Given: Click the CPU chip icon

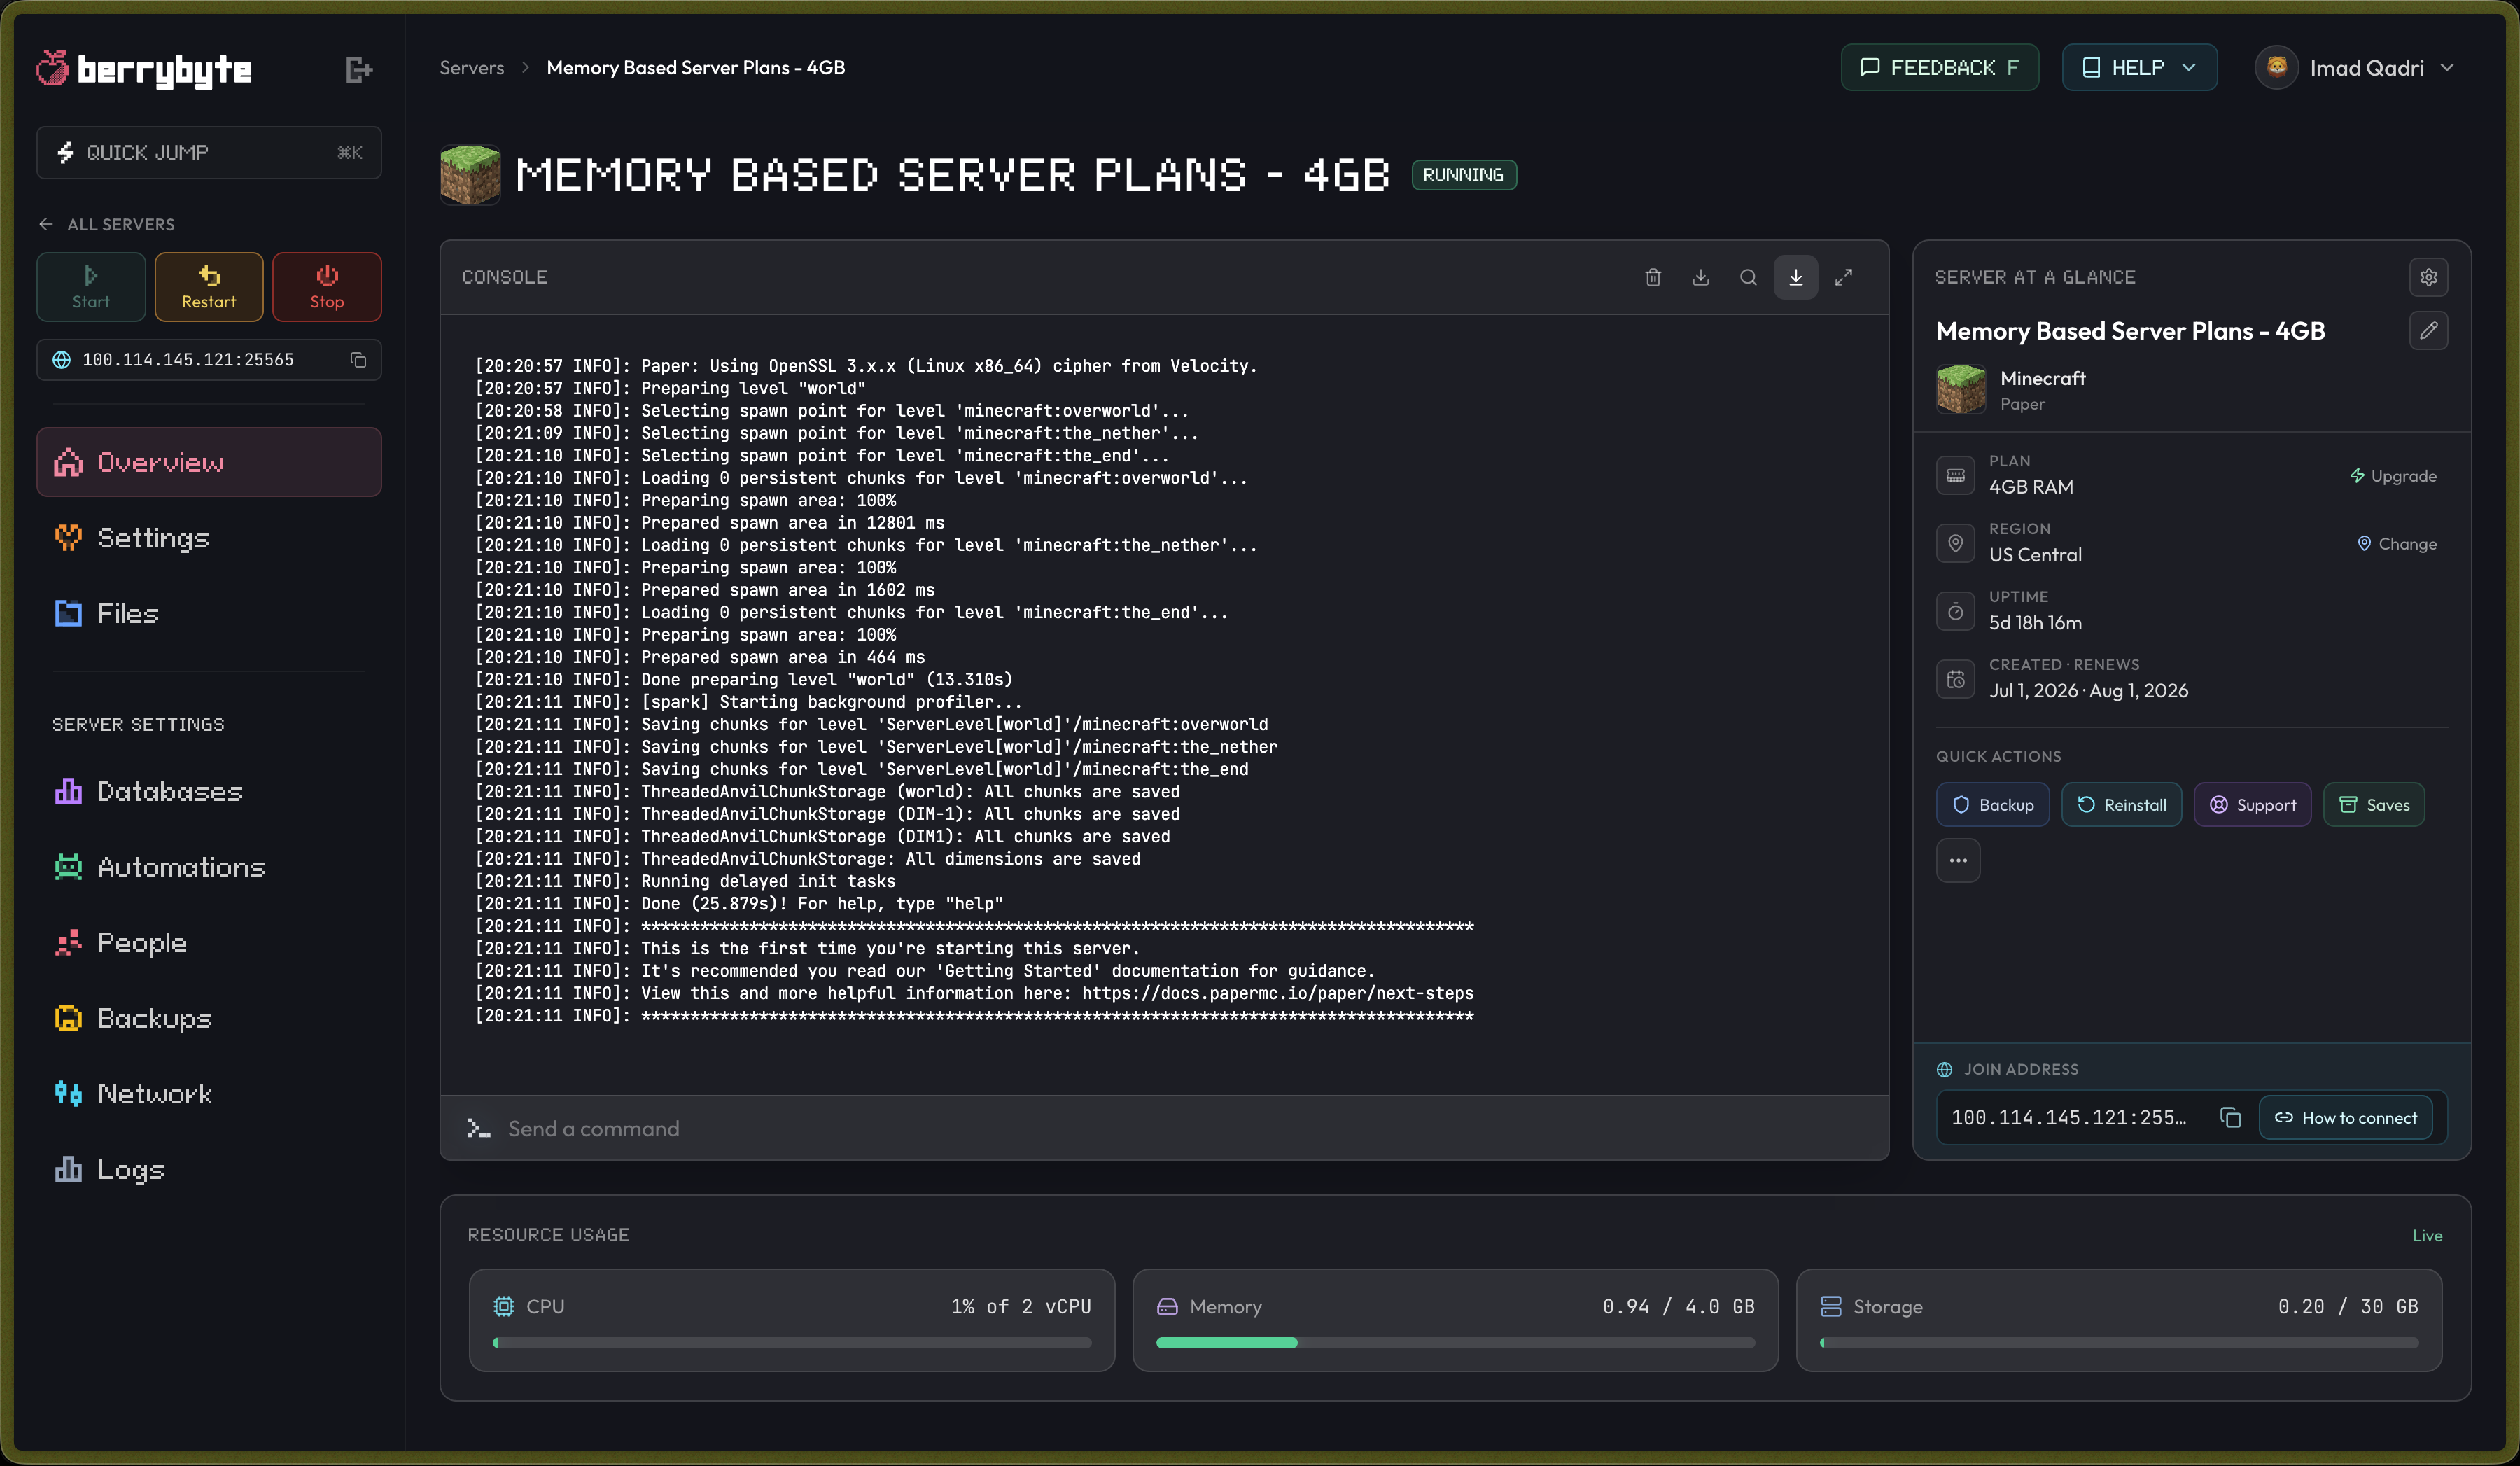Looking at the screenshot, I should [503, 1306].
